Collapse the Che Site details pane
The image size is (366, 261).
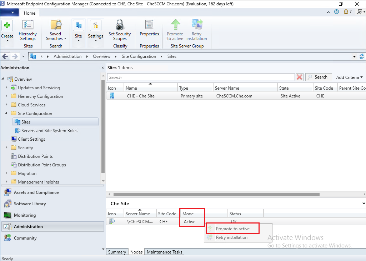click(x=364, y=204)
